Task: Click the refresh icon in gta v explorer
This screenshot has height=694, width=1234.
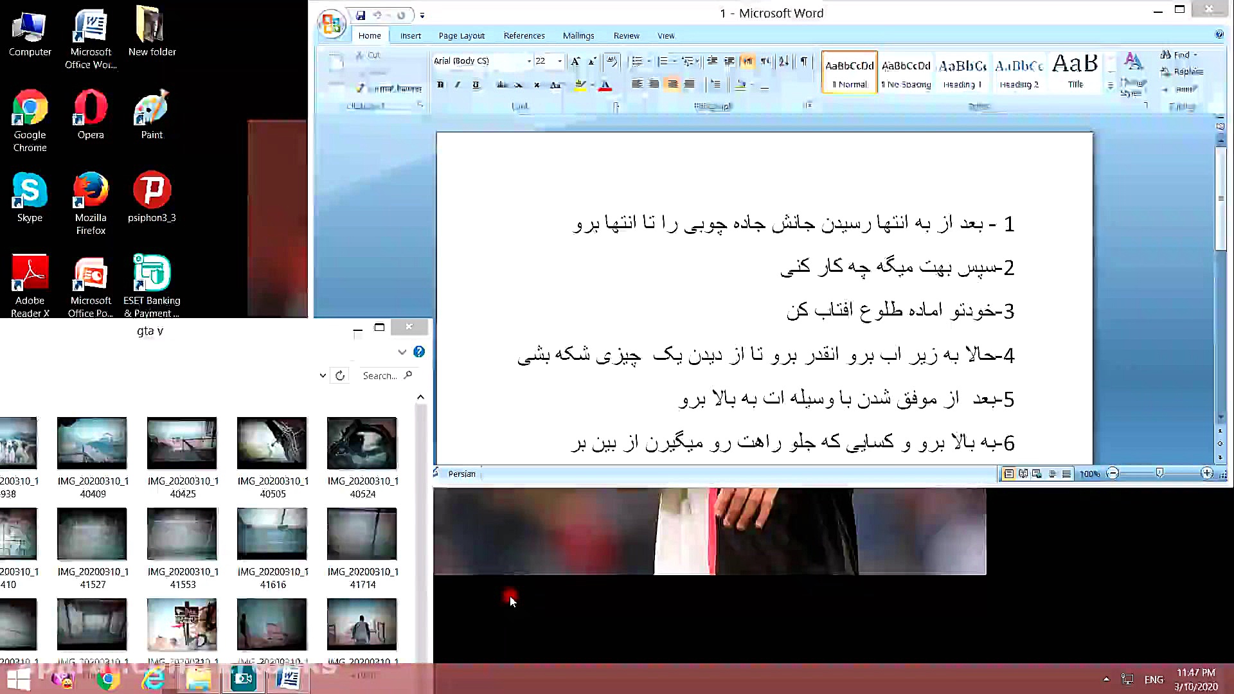Action: click(x=340, y=375)
